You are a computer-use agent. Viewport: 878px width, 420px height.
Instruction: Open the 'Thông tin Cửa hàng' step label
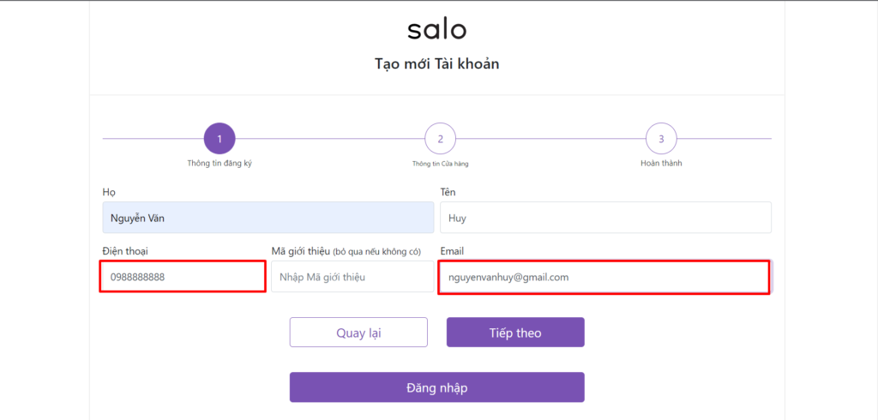coord(440,163)
